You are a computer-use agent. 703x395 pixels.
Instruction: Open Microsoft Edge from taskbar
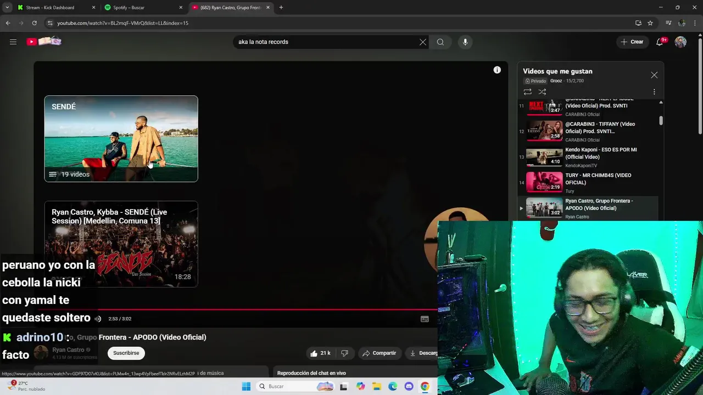click(393, 386)
